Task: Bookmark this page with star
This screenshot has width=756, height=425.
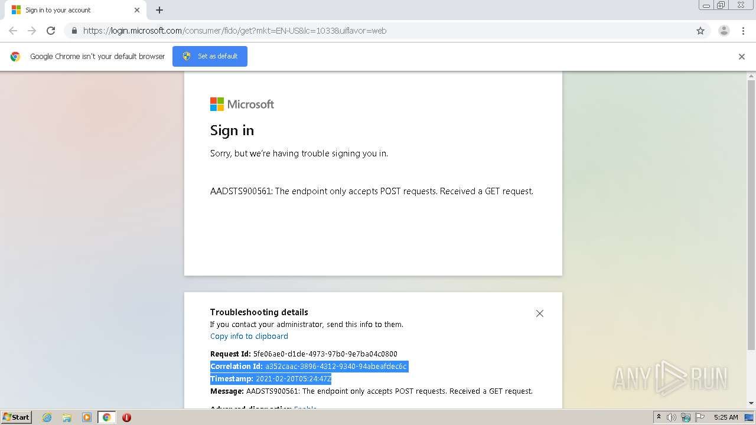Action: 700,31
